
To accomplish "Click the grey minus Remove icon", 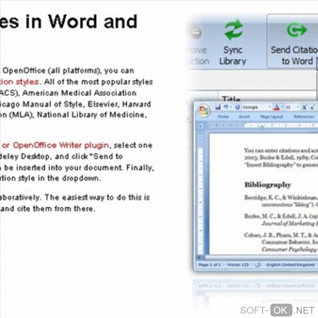I will click(x=196, y=32).
